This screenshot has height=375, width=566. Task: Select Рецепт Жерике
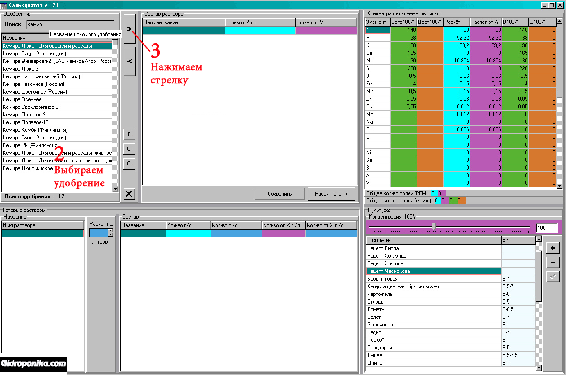434,263
